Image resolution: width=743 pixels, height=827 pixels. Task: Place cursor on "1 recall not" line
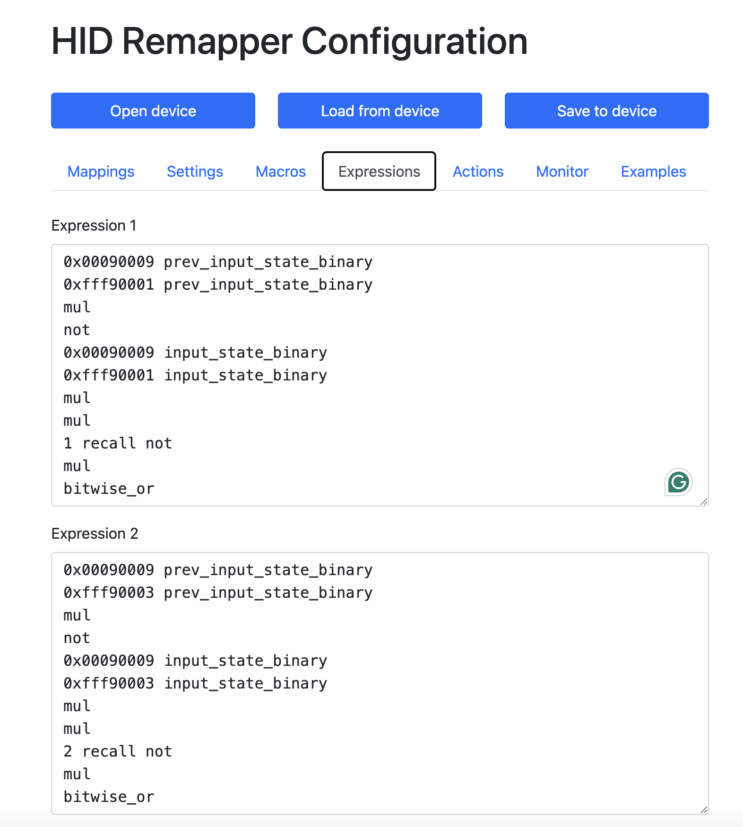[x=118, y=443]
